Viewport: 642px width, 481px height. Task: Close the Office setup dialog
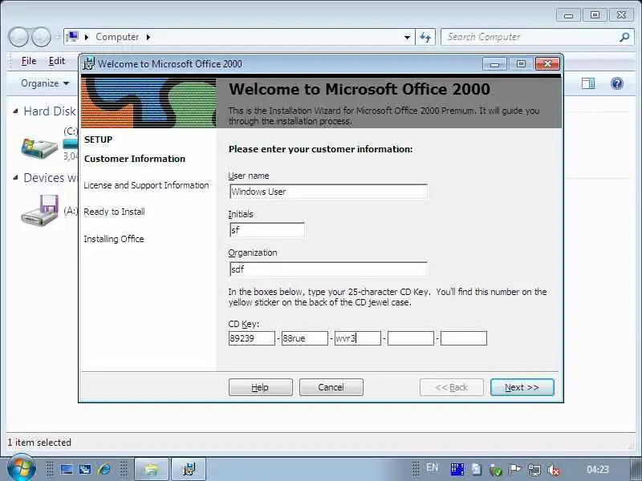click(x=547, y=64)
